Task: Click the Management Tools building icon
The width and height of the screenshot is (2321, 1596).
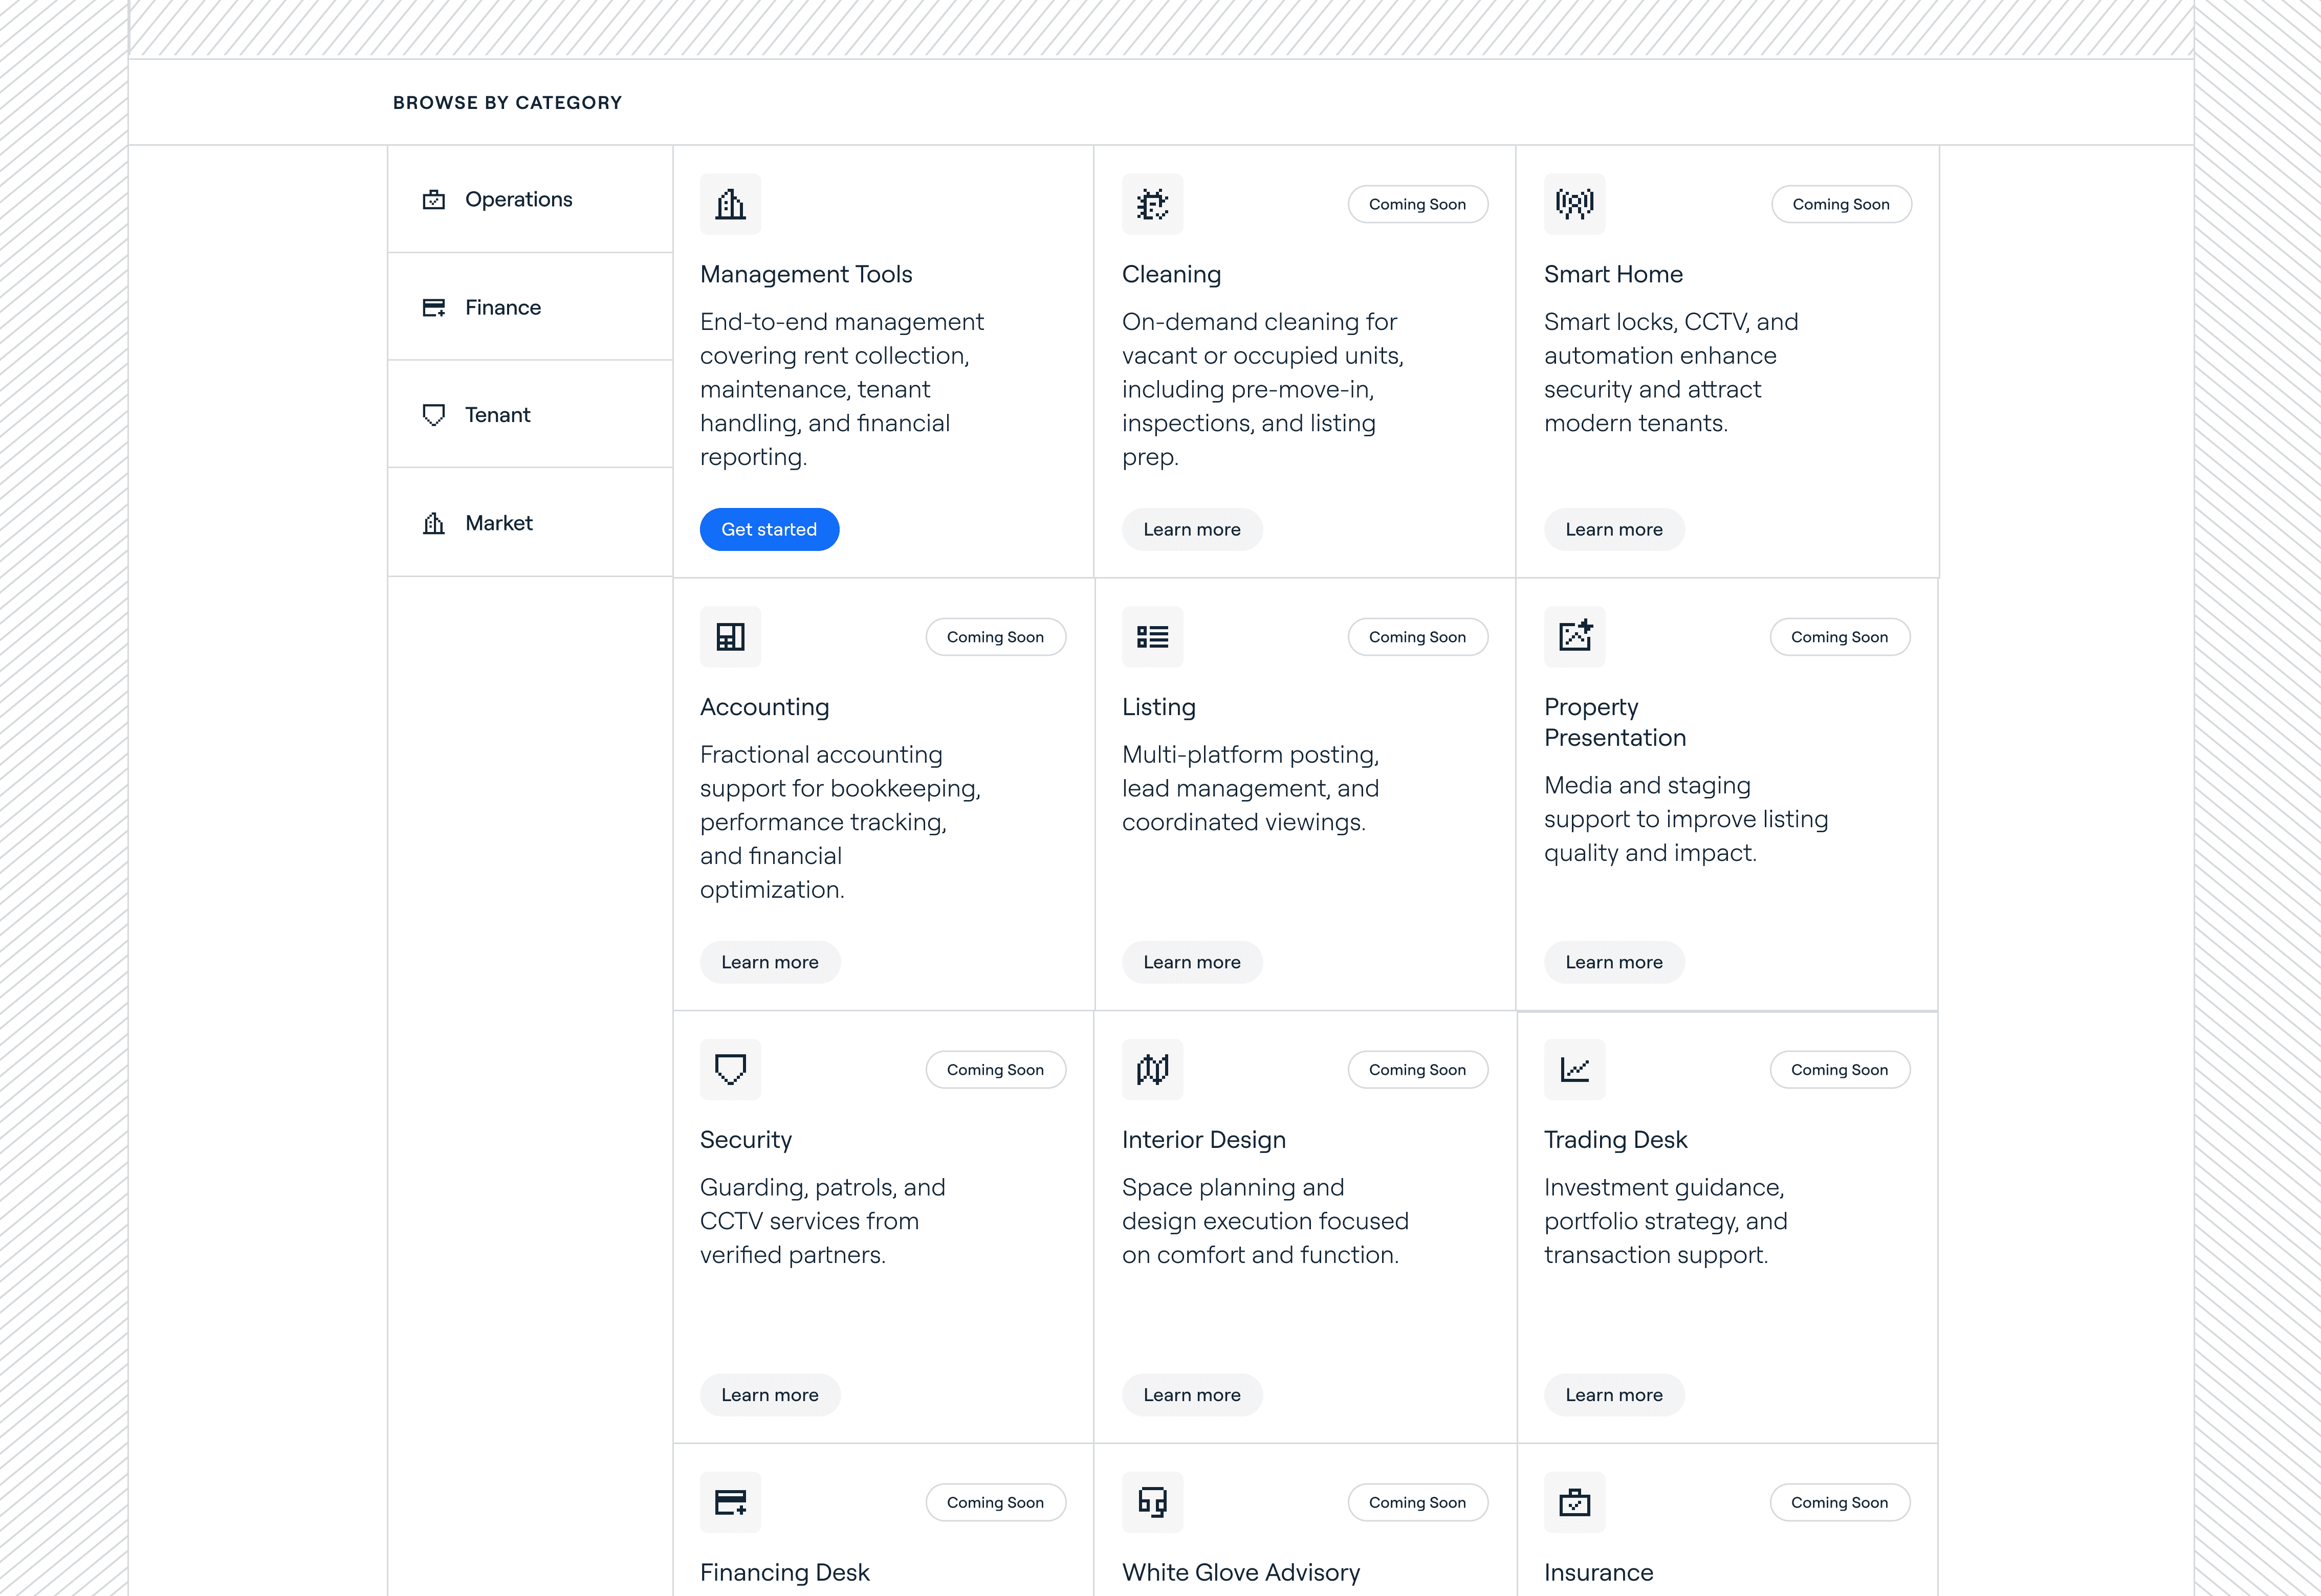Action: click(730, 204)
